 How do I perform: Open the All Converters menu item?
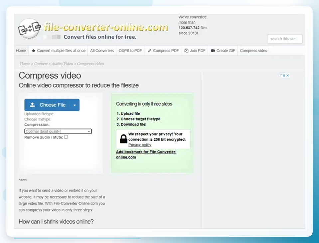pyautogui.click(x=102, y=51)
